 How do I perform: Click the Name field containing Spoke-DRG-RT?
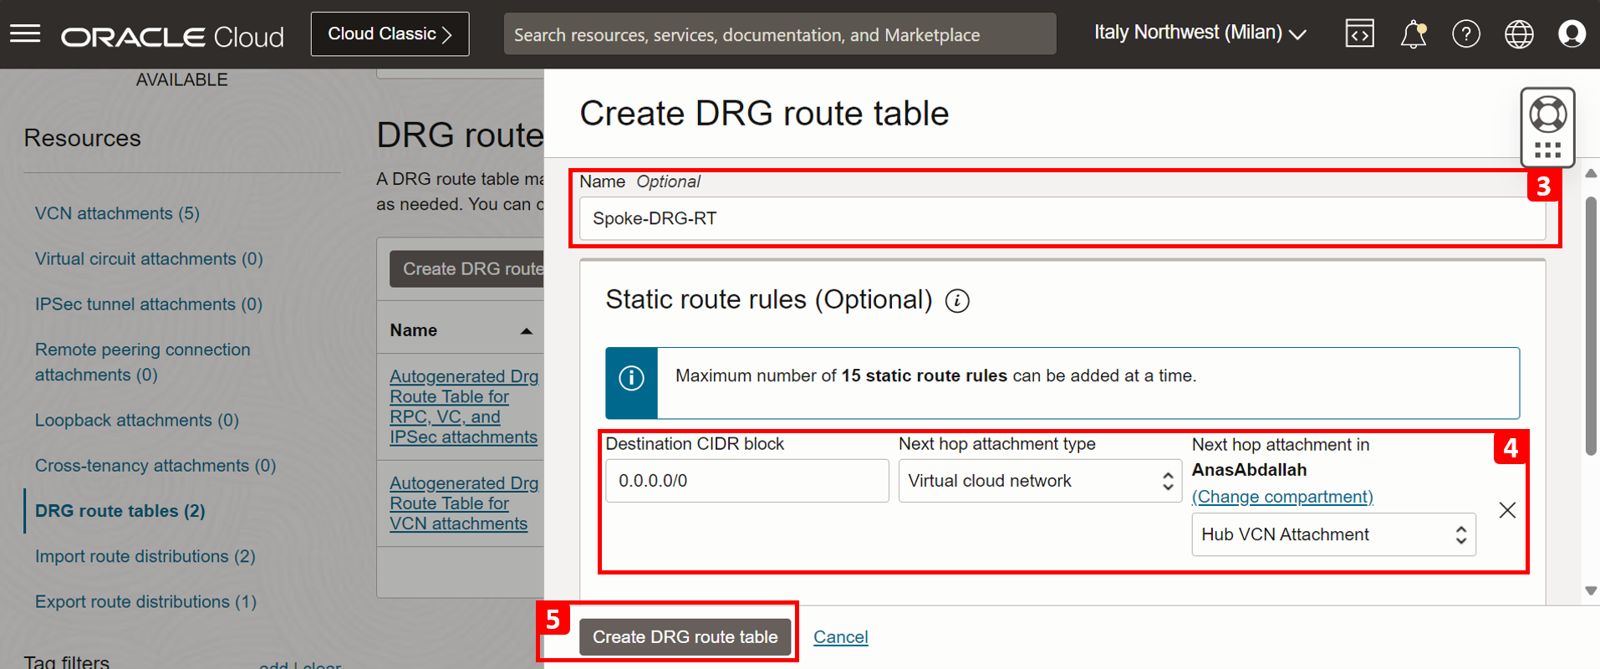pos(1062,219)
